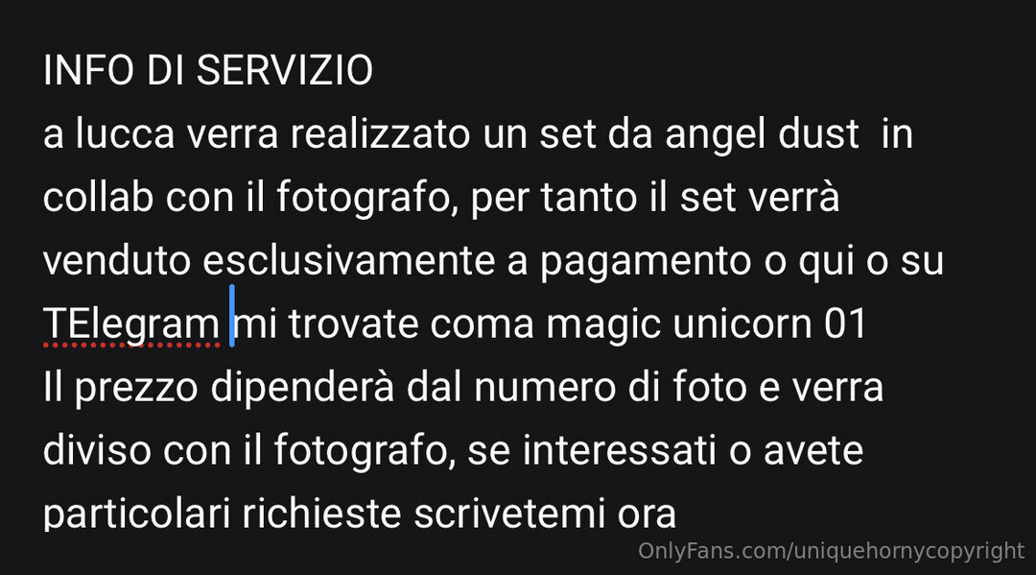Click the word "interessati"
The height and width of the screenshot is (575, 1036).
point(619,451)
